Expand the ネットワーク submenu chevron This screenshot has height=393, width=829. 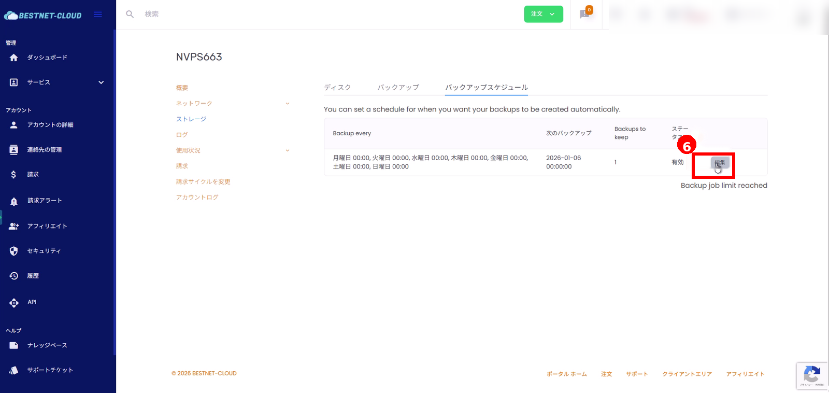[x=288, y=104]
